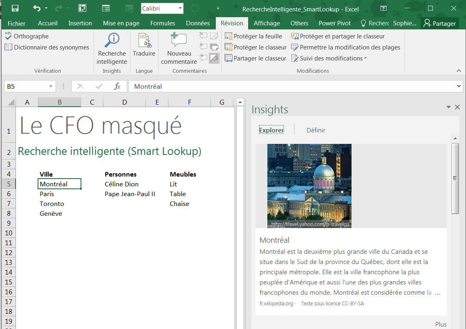Viewport: 466px width, 329px height.
Task: Click the Save icon in the quick access toolbar
Action: [15, 8]
